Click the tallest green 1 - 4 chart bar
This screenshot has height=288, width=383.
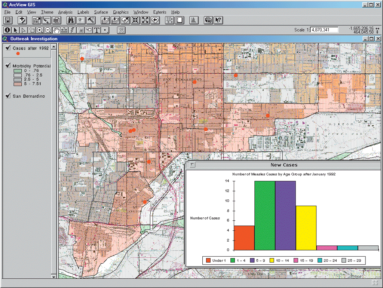[265, 215]
